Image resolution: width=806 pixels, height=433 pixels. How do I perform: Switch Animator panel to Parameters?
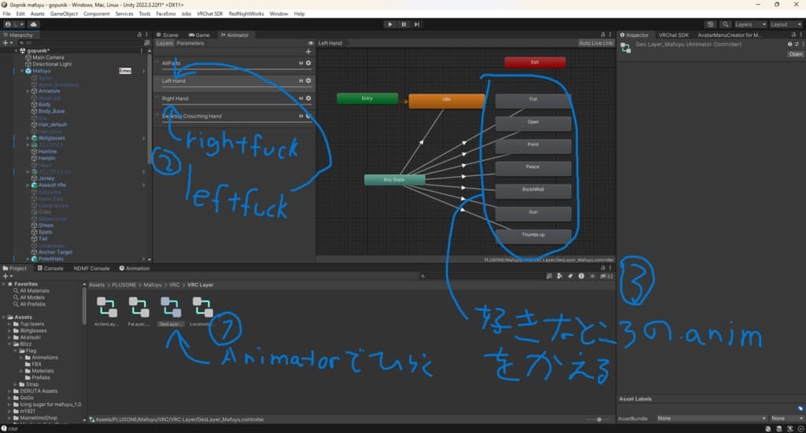click(190, 43)
